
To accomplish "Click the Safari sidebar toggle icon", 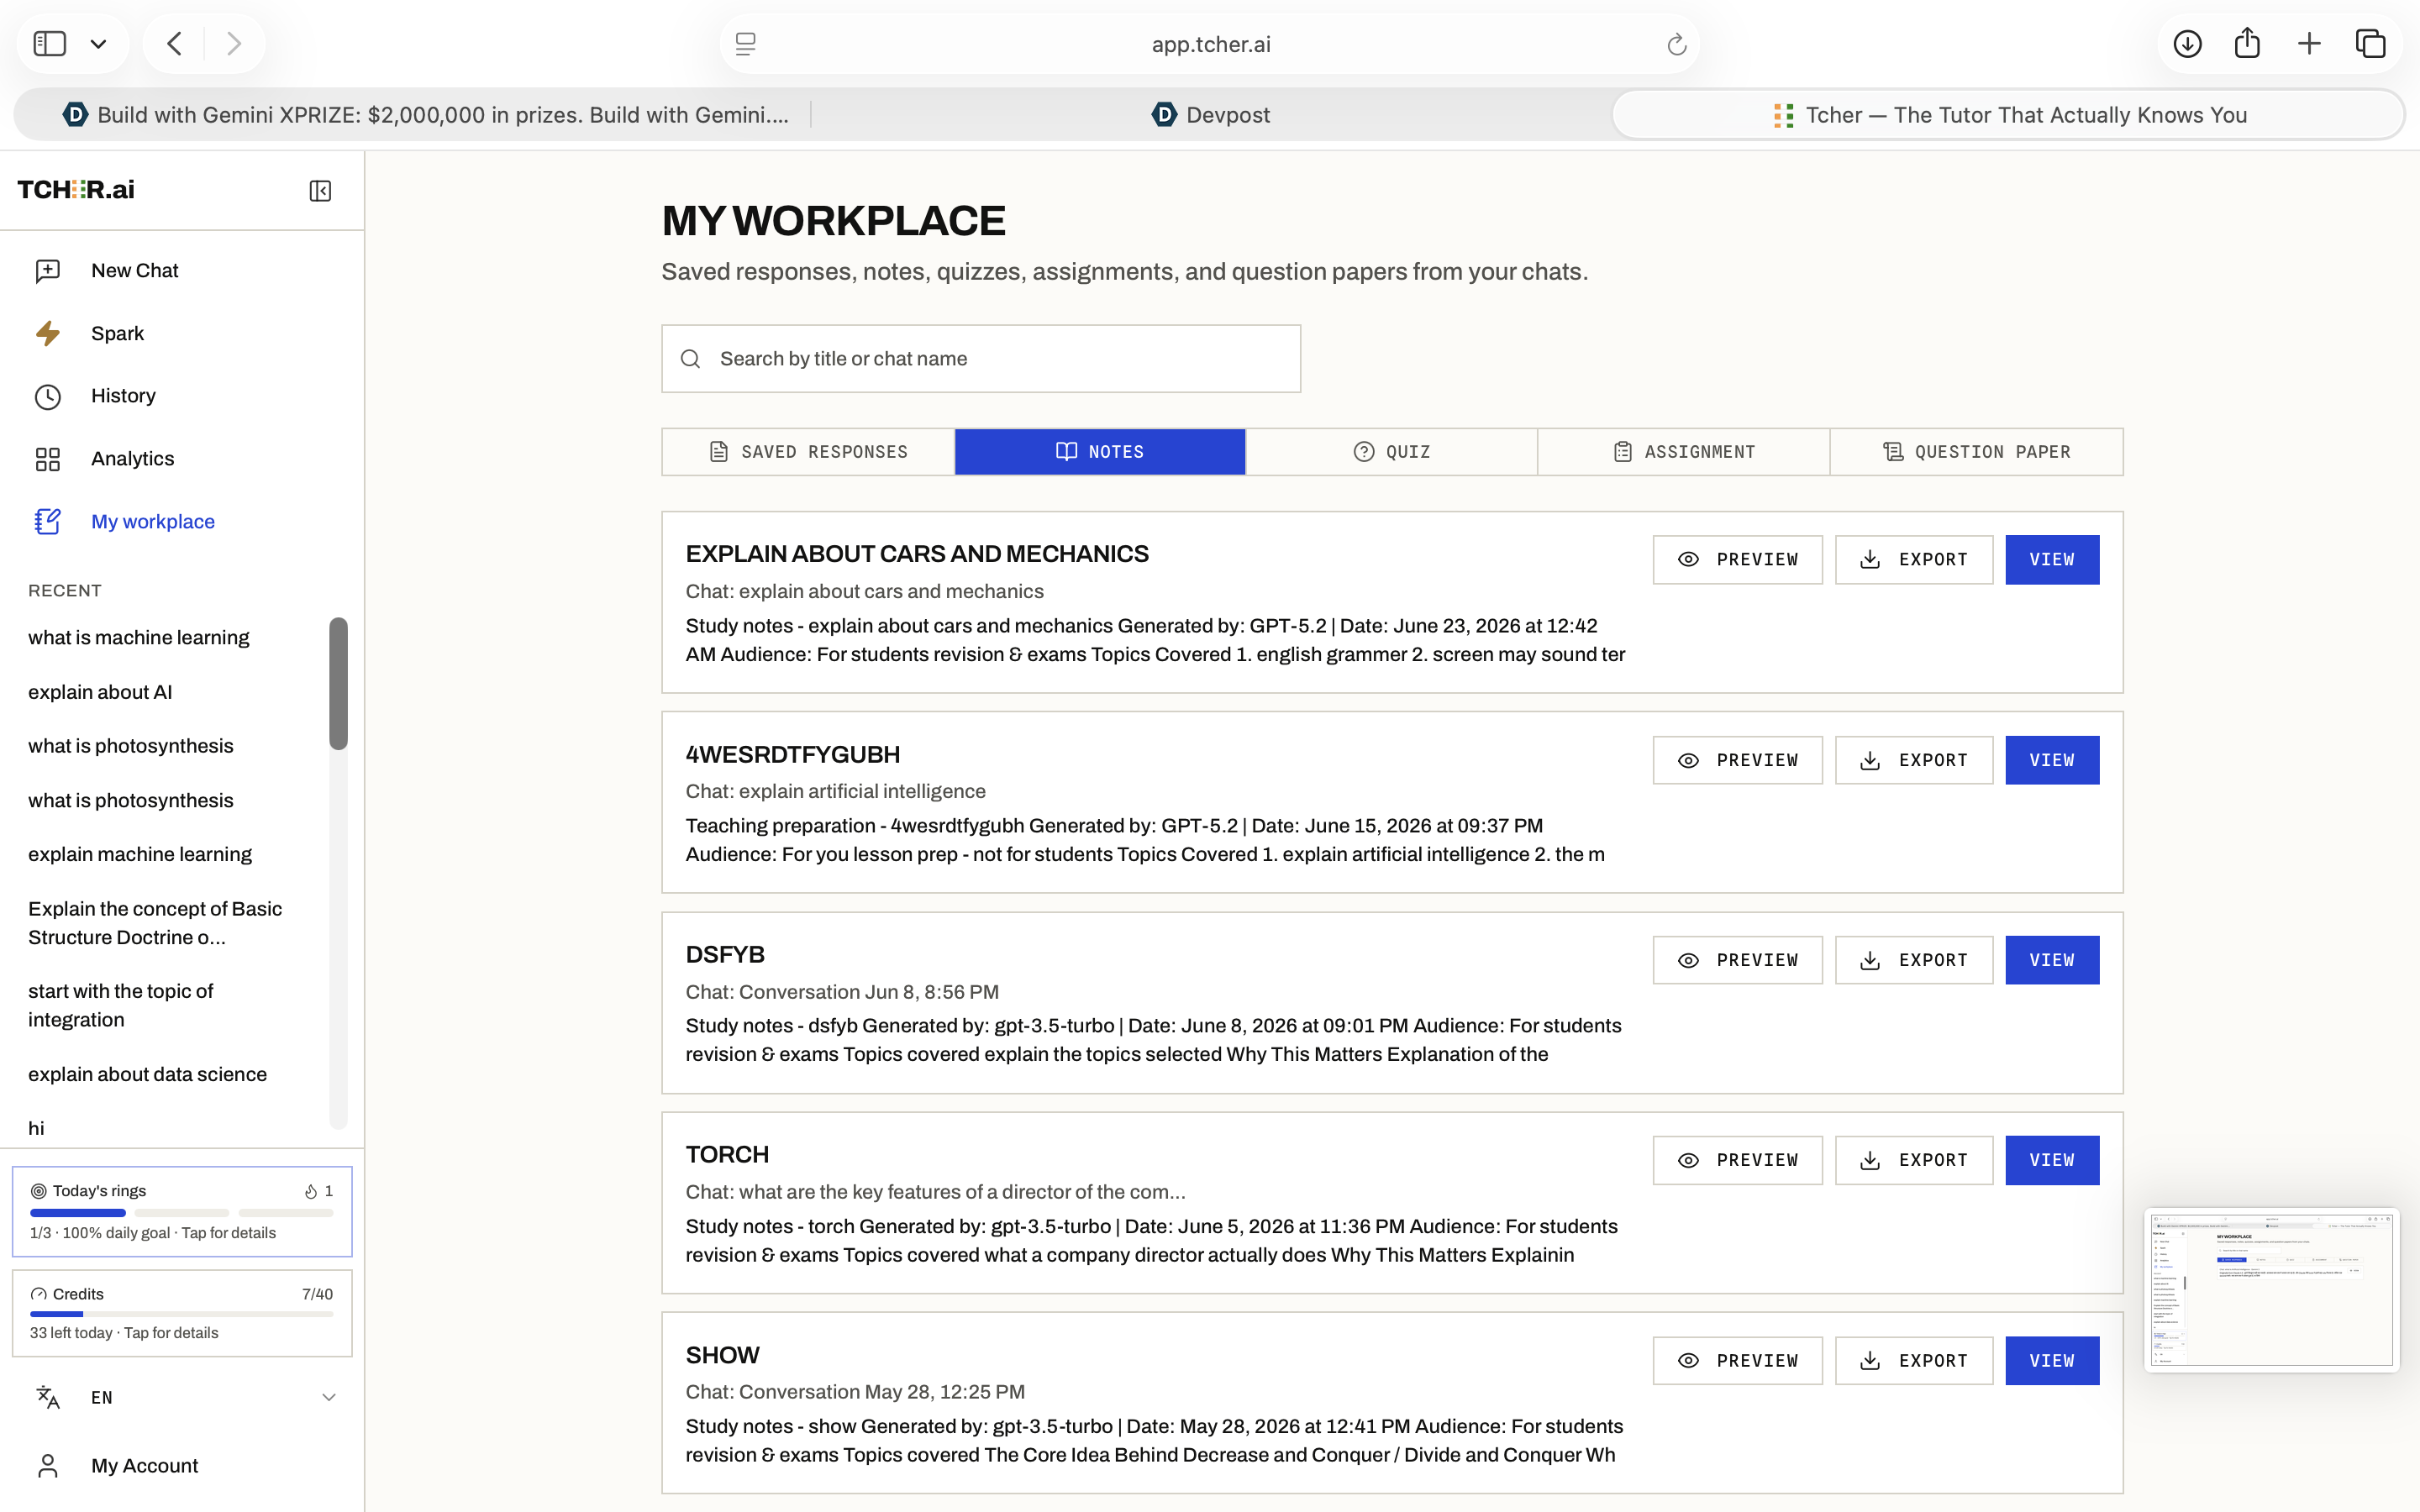I will coord(50,44).
